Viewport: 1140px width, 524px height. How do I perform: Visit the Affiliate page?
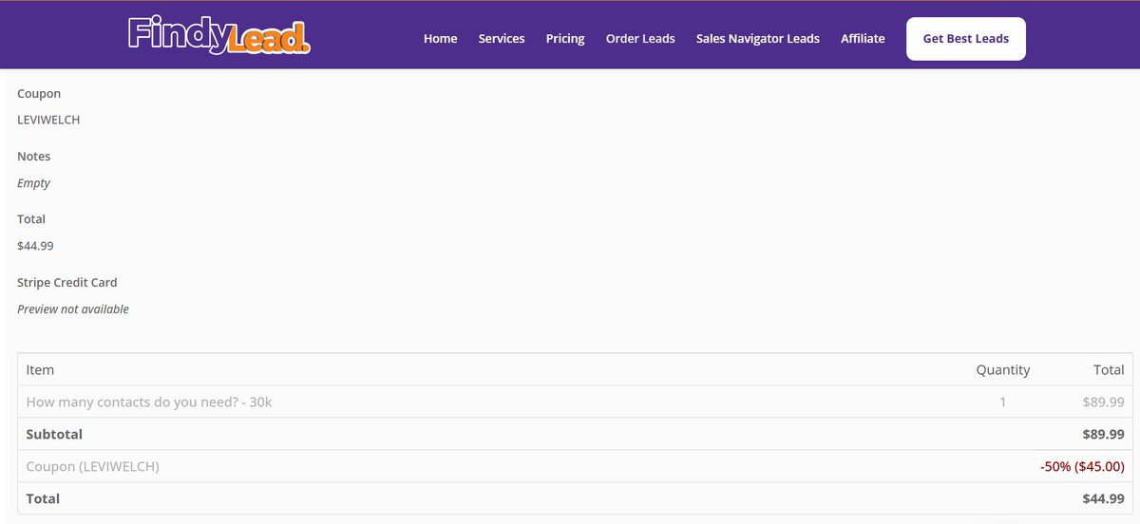point(863,39)
